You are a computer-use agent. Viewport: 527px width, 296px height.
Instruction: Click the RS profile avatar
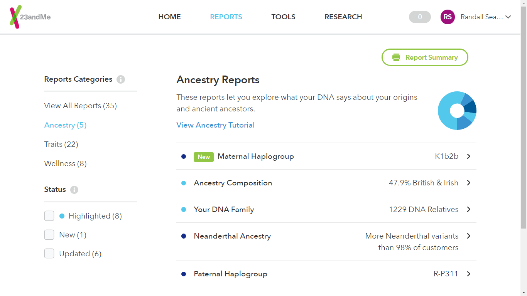point(448,17)
